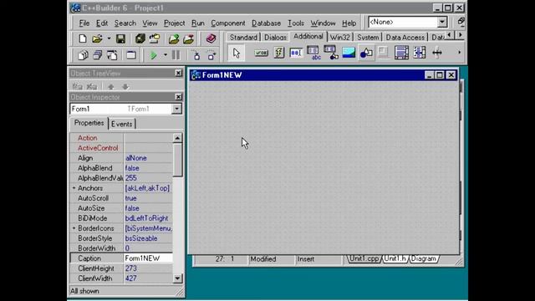
Task: Switch to the Diagram editor tab
Action: pos(424,258)
